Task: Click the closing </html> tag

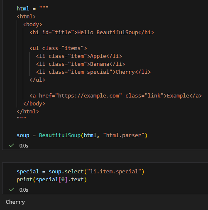Action: tap(28, 112)
